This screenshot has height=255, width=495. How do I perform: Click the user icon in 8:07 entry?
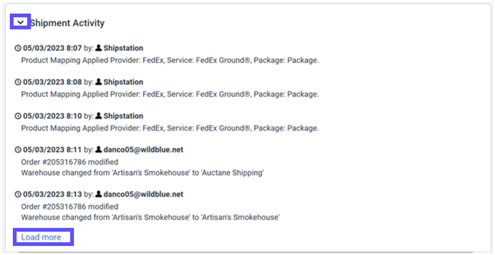click(98, 48)
